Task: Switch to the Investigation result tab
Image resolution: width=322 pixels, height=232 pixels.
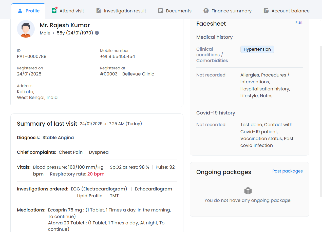Action: (125, 11)
